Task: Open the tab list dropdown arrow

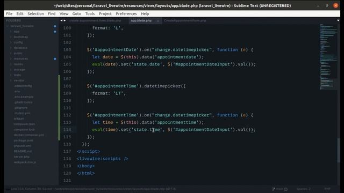Action: click(x=338, y=20)
